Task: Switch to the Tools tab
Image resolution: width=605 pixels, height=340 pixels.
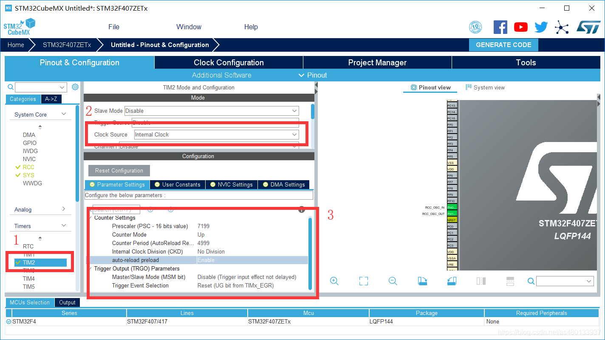Action: click(x=526, y=62)
